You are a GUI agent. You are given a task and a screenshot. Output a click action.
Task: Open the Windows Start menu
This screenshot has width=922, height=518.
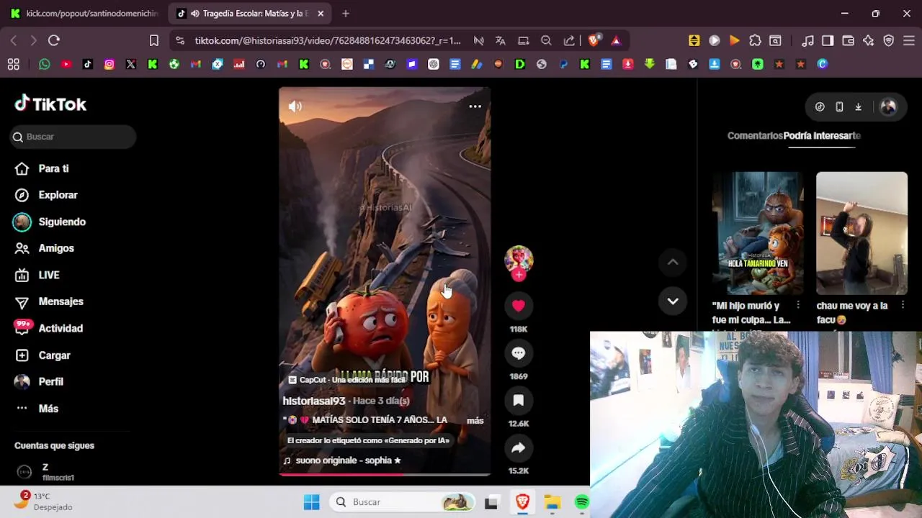pyautogui.click(x=311, y=502)
